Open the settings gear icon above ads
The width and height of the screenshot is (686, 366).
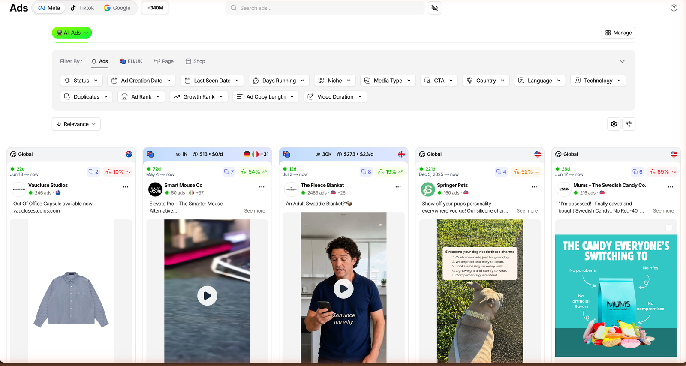[614, 124]
